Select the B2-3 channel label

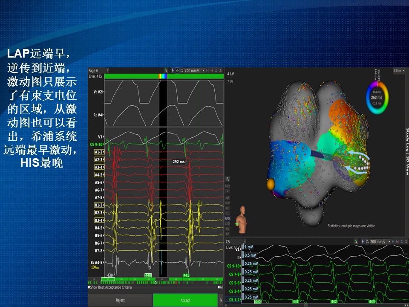99,212
